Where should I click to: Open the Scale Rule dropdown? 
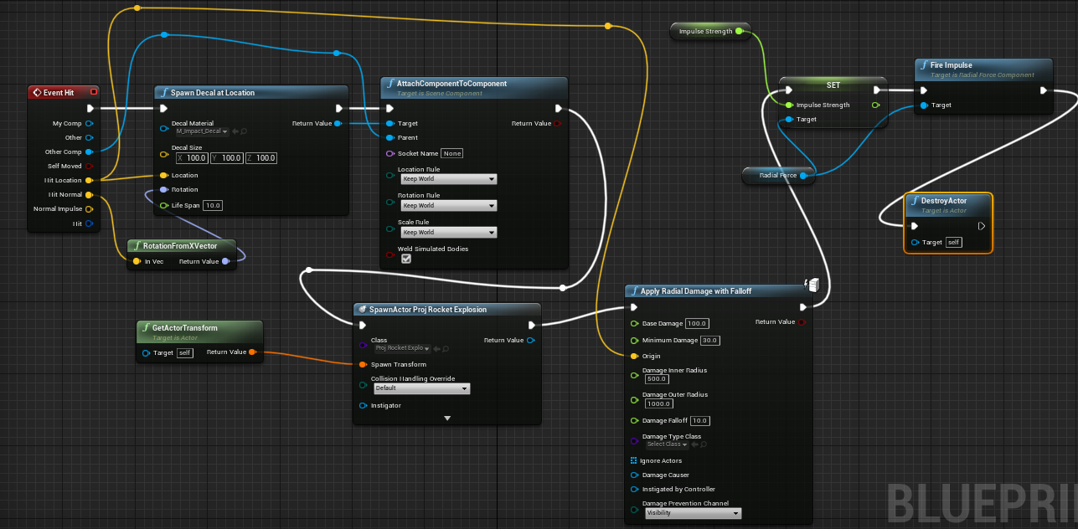click(x=448, y=232)
